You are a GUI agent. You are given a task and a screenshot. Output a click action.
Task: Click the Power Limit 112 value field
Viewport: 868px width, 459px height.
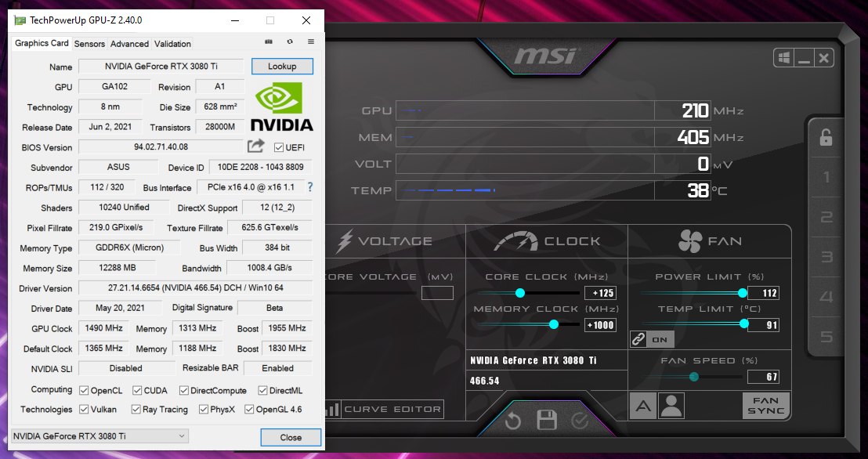point(763,293)
